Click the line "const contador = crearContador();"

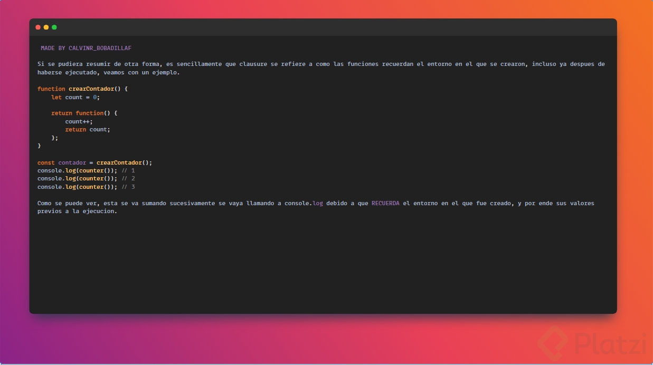point(95,162)
